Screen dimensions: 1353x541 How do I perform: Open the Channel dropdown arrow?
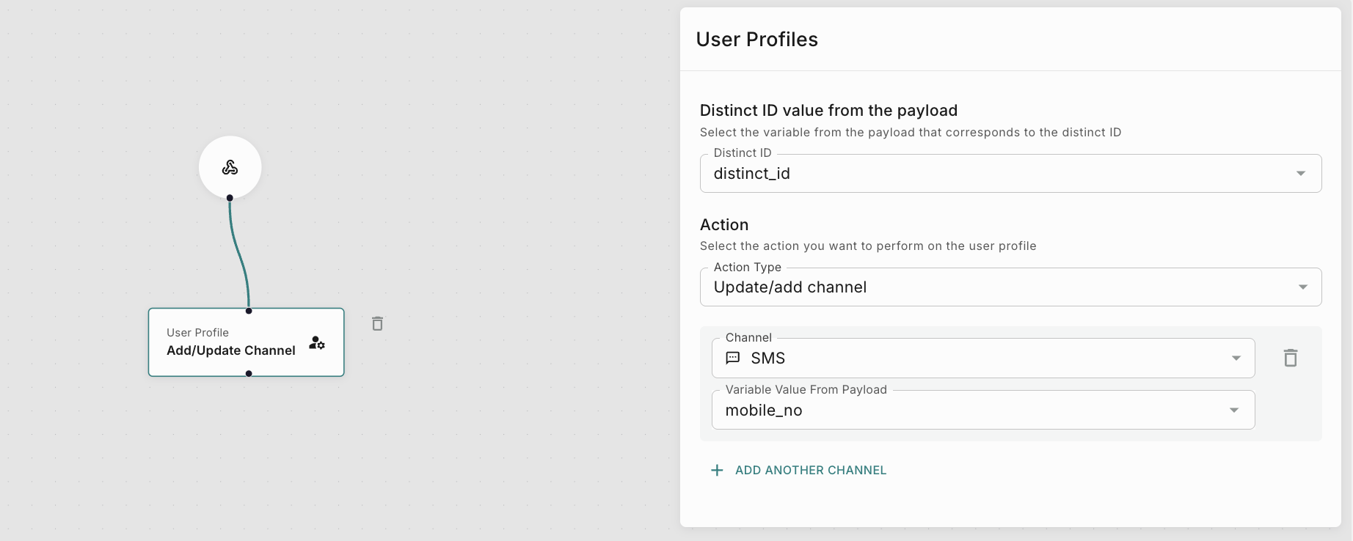coord(1236,358)
